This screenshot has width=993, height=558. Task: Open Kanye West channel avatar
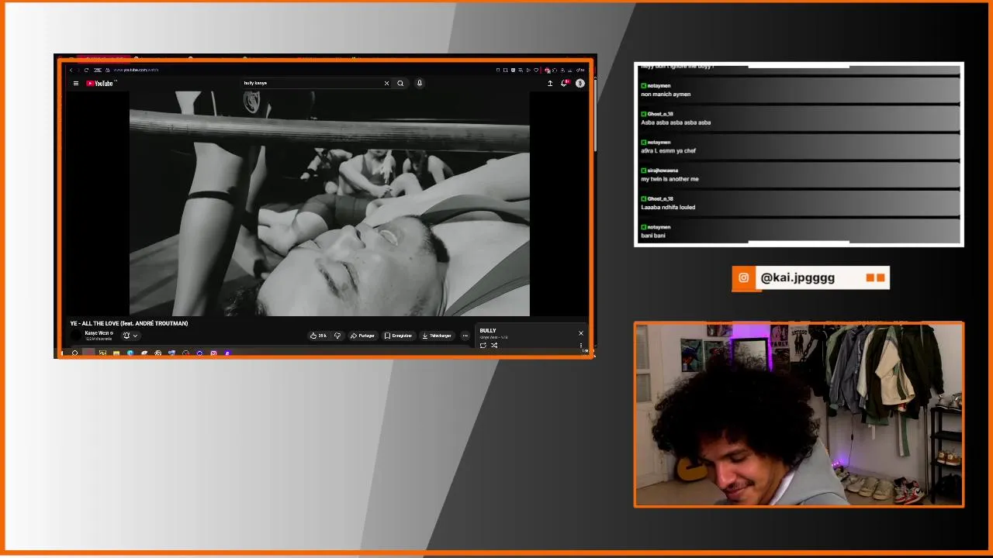pyautogui.click(x=76, y=336)
